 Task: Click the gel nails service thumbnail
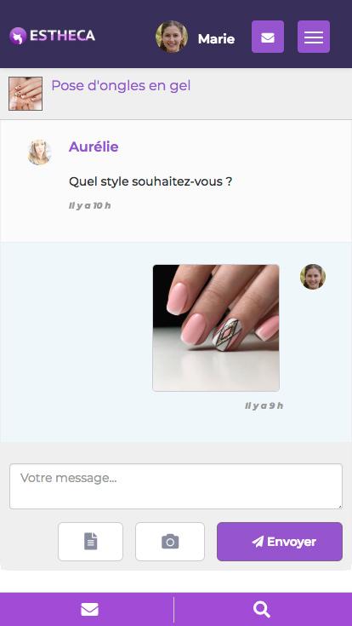(26, 94)
